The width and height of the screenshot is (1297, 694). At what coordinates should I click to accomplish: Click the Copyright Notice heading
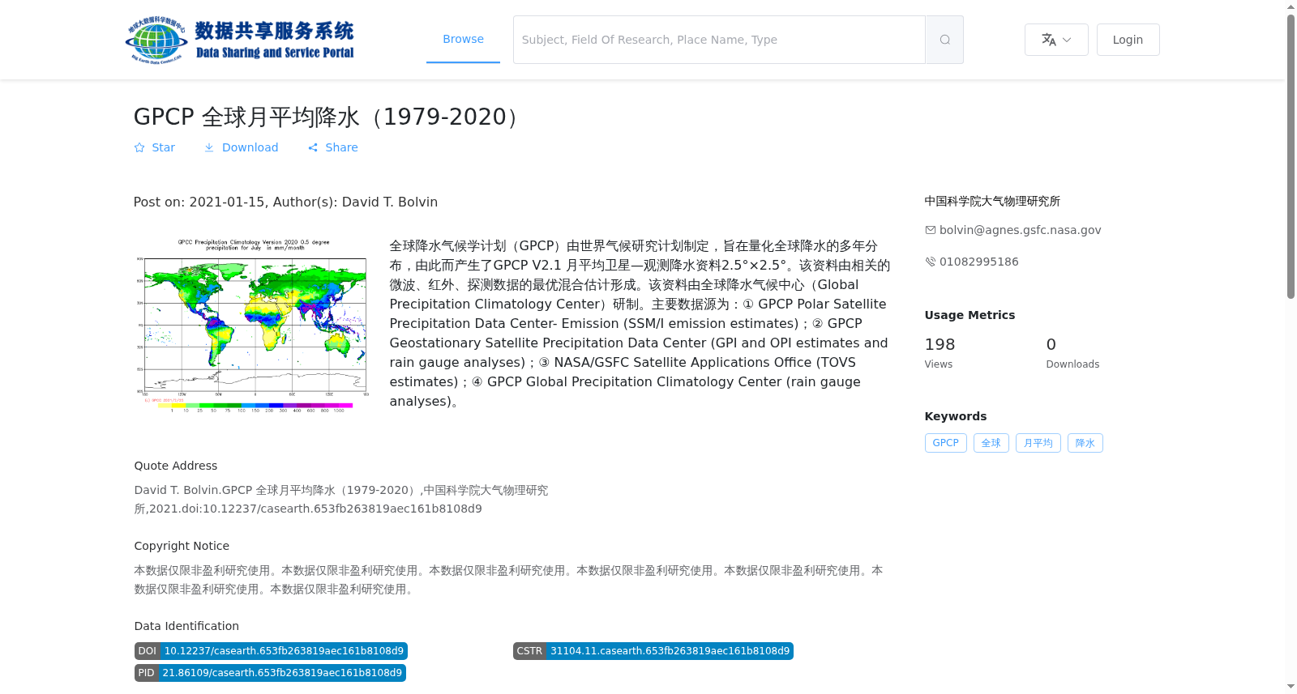(182, 546)
